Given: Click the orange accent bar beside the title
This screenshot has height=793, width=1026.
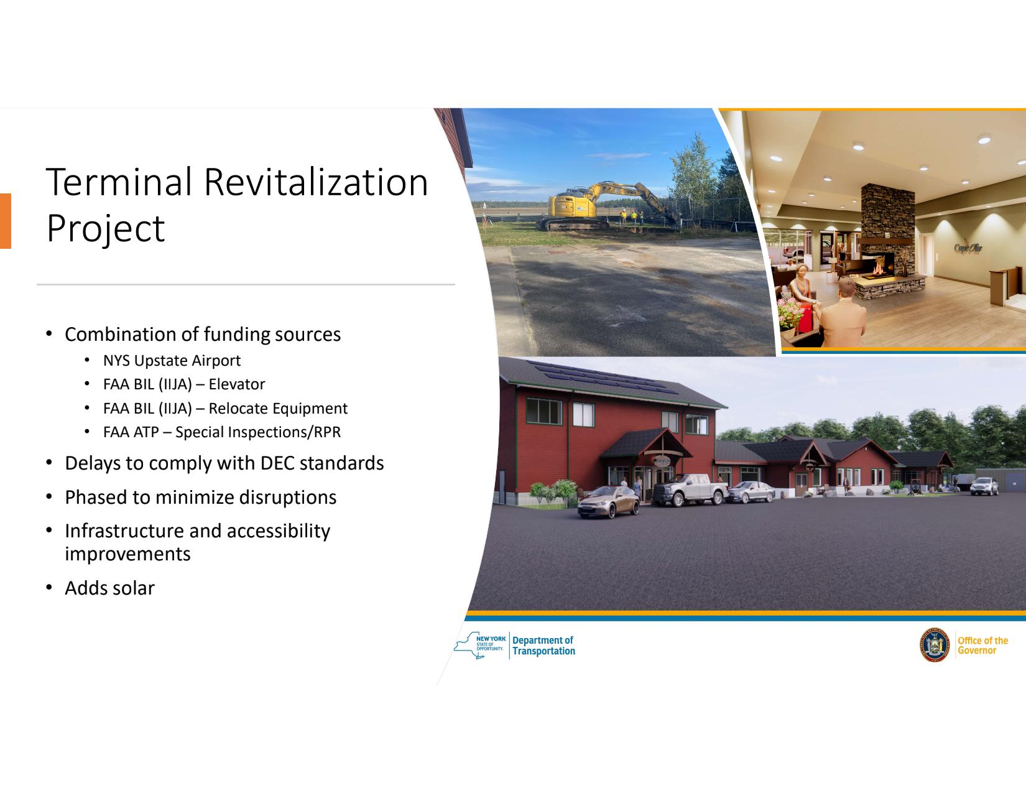Looking at the screenshot, I should tap(5, 221).
